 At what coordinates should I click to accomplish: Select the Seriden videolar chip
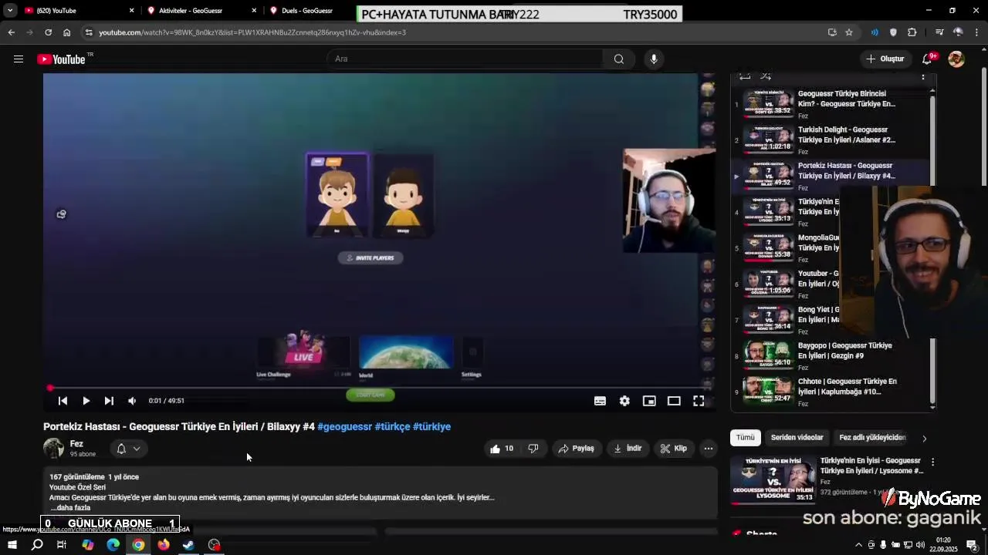(797, 438)
